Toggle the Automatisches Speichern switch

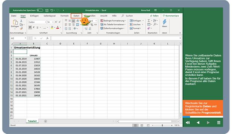pyautogui.click(x=40, y=10)
